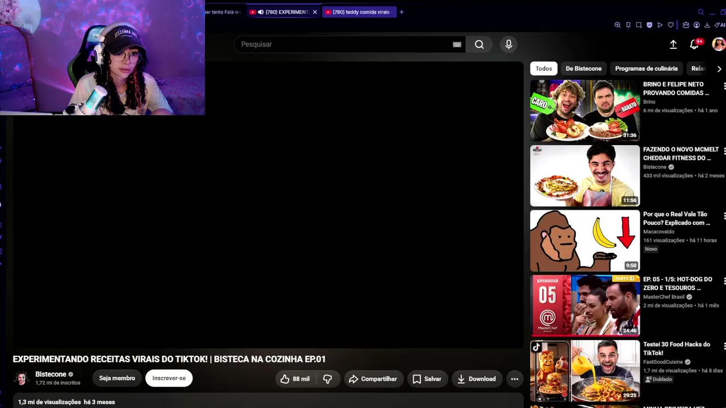Click Seja membro button

[117, 378]
